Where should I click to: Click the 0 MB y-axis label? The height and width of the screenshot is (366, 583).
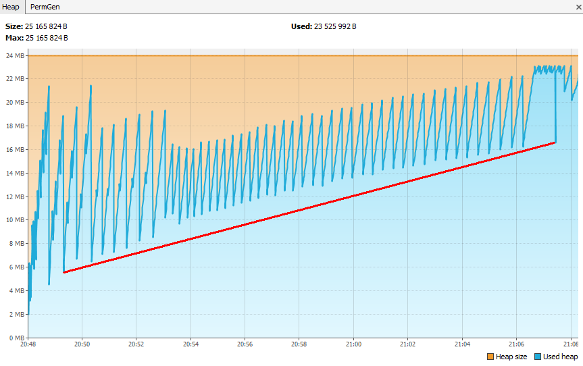(x=17, y=338)
